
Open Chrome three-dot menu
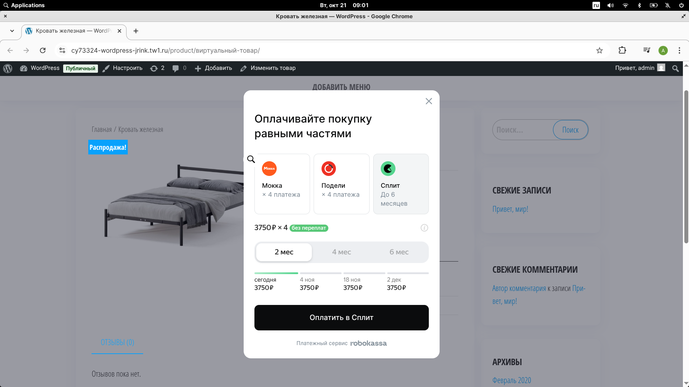coord(679,51)
